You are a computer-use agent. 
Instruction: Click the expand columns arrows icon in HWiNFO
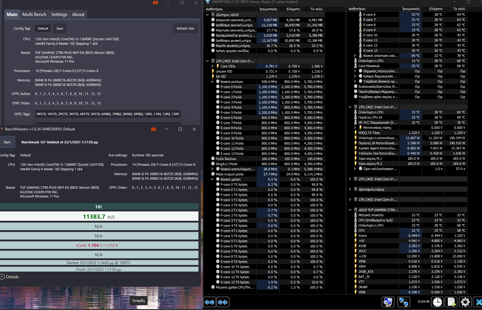pos(210,302)
